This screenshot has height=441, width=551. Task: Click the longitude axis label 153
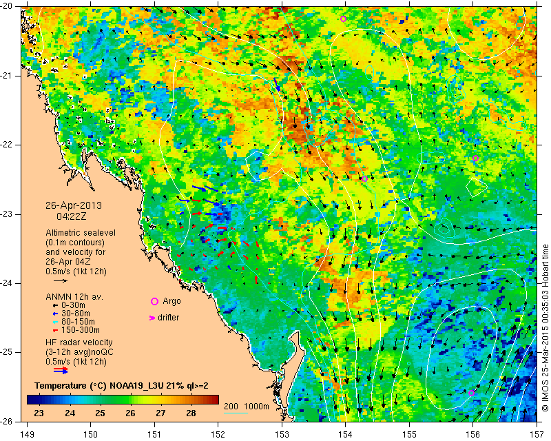point(282,435)
